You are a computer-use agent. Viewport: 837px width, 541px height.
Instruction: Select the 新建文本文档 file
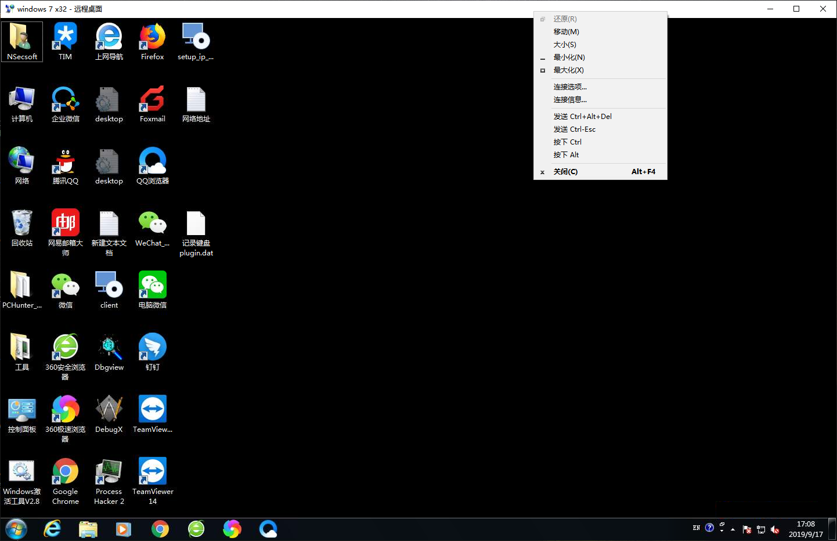(x=109, y=232)
